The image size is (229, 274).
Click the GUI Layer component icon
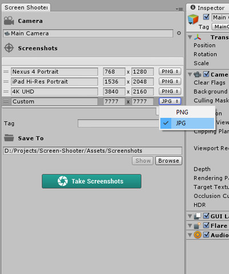click(x=198, y=216)
